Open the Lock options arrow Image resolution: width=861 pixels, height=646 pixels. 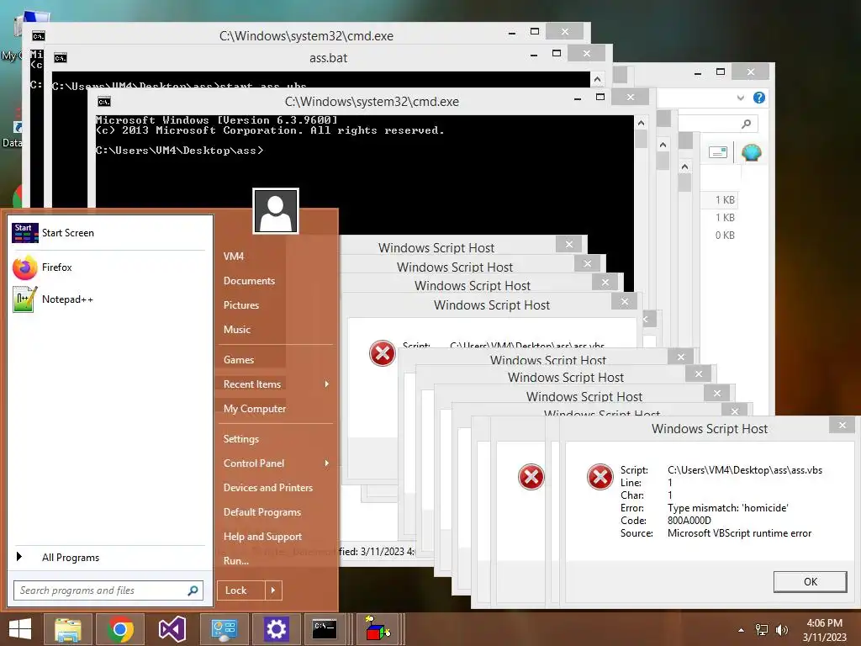coord(273,590)
